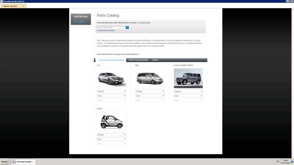Open WebParts Store in sidebar
The image size is (294, 165).
coord(81,17)
